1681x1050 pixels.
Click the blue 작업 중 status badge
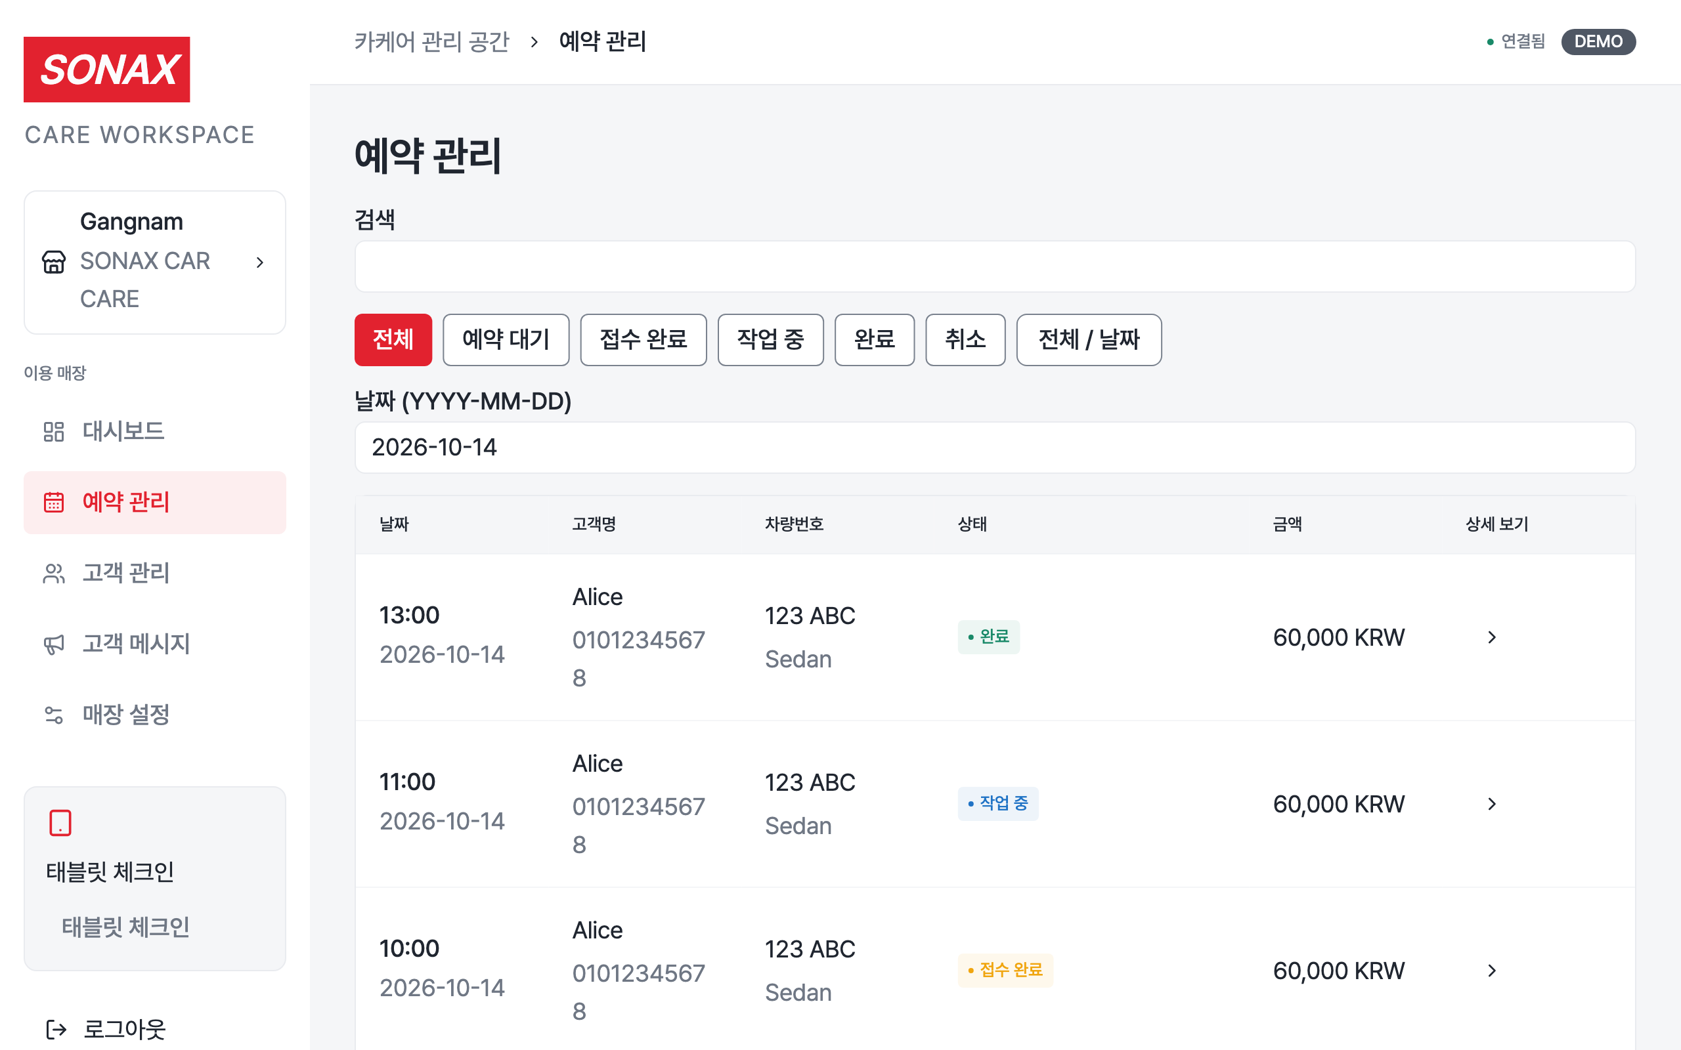coord(998,803)
